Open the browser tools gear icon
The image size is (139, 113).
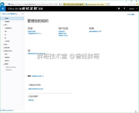pyautogui.click(x=134, y=4)
